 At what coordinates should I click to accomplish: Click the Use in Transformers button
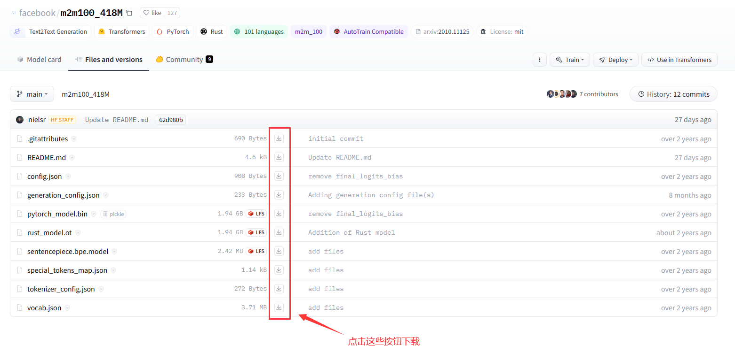[x=679, y=60]
